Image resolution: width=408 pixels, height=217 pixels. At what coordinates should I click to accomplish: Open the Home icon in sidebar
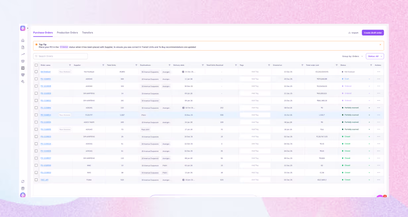[23, 40]
